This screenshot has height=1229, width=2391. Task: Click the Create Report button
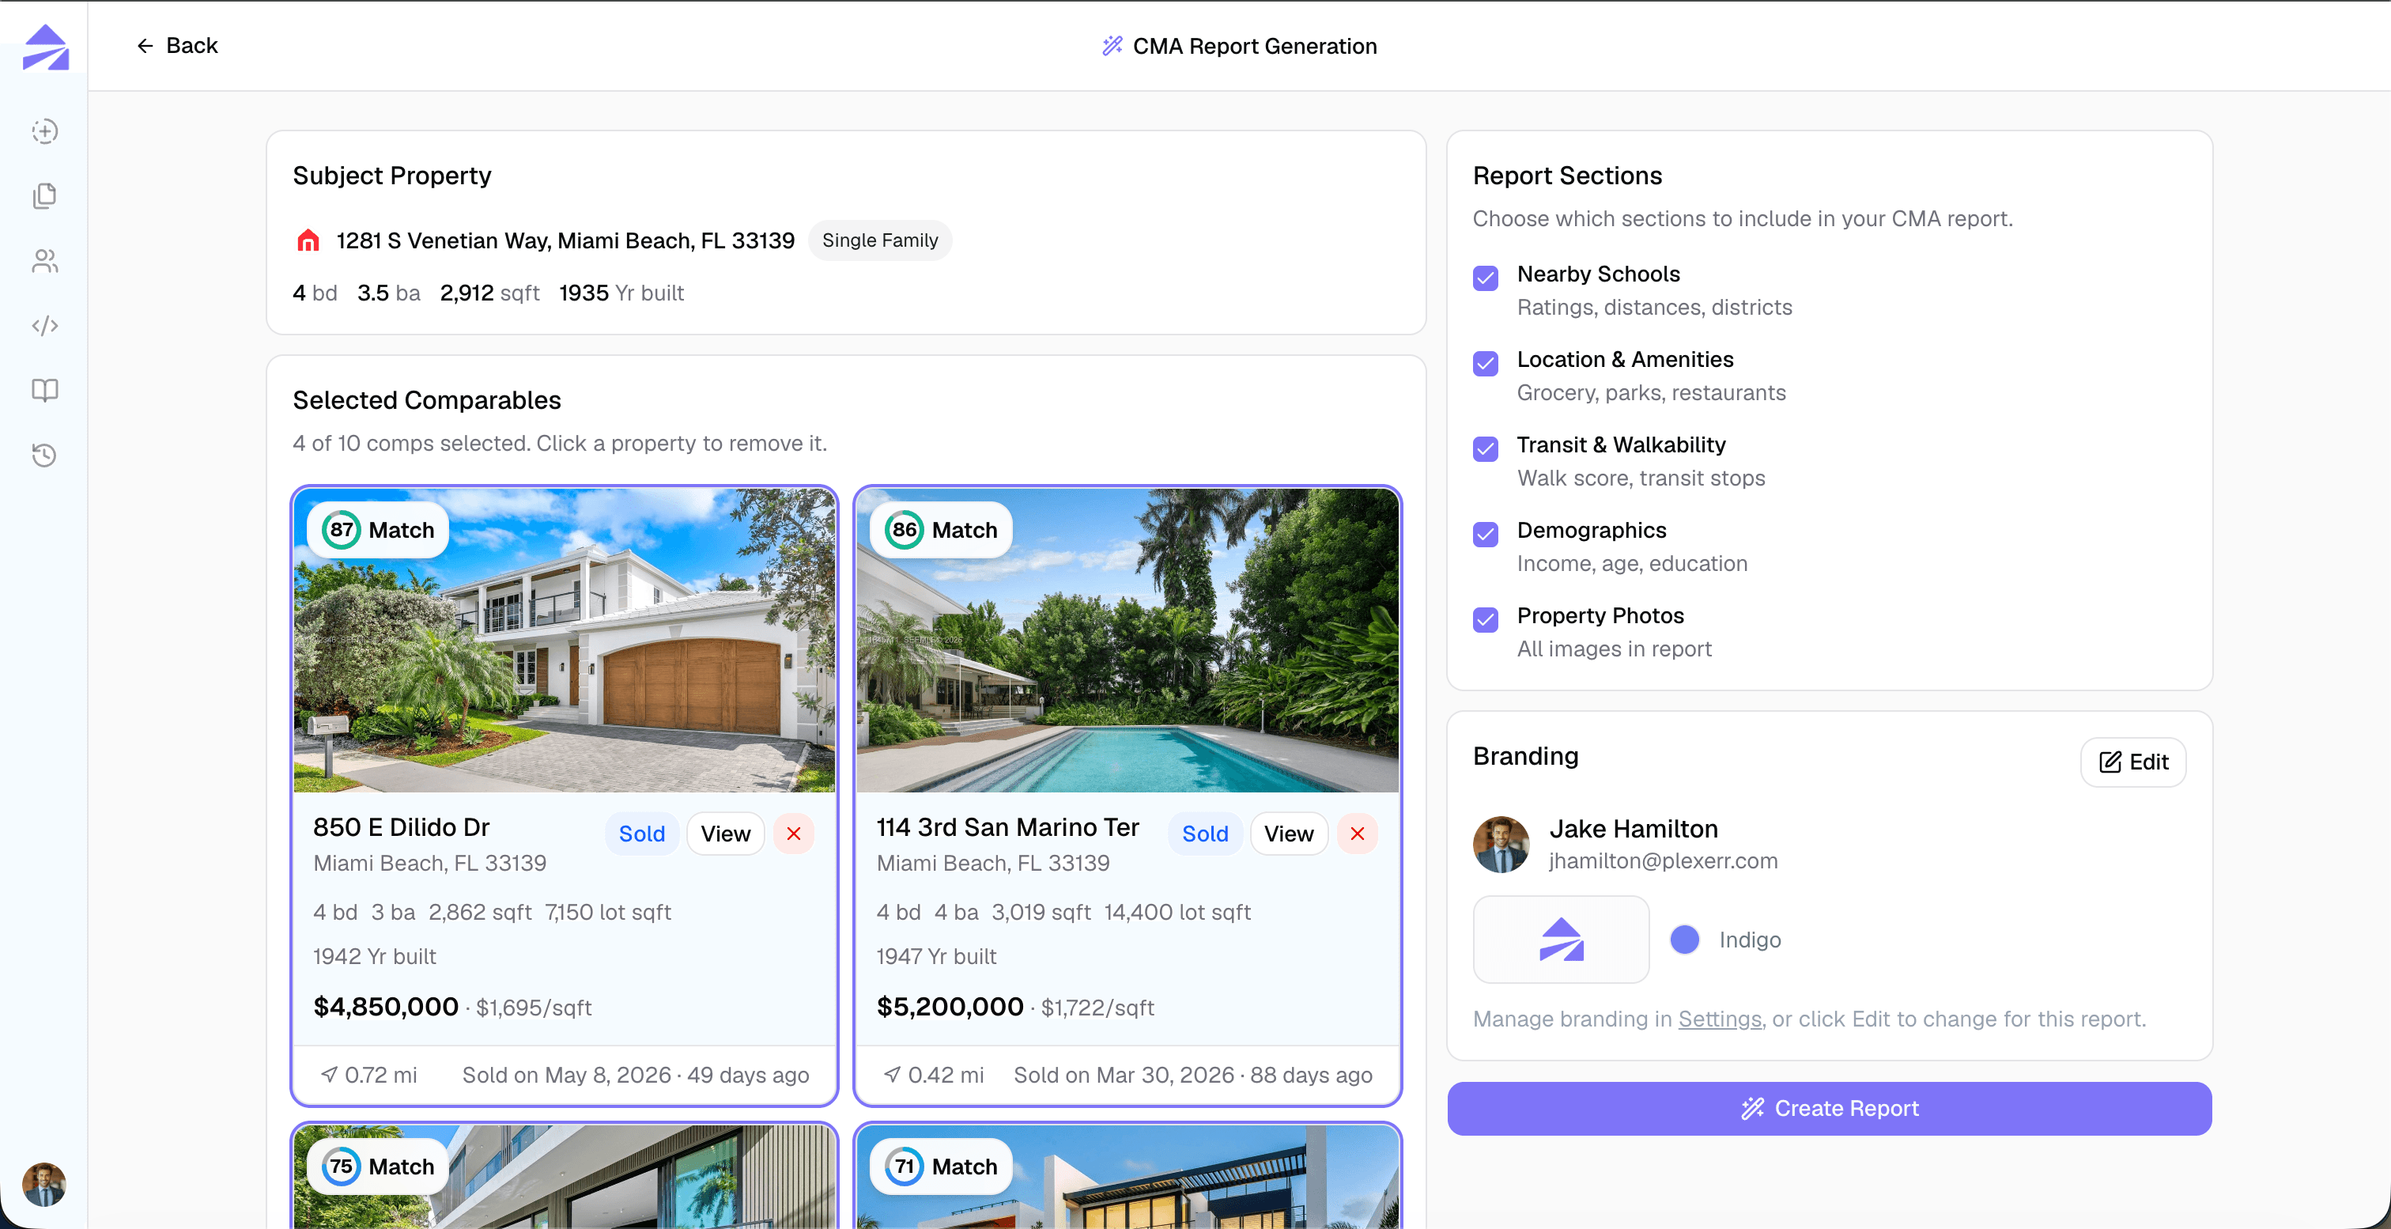1829,1108
